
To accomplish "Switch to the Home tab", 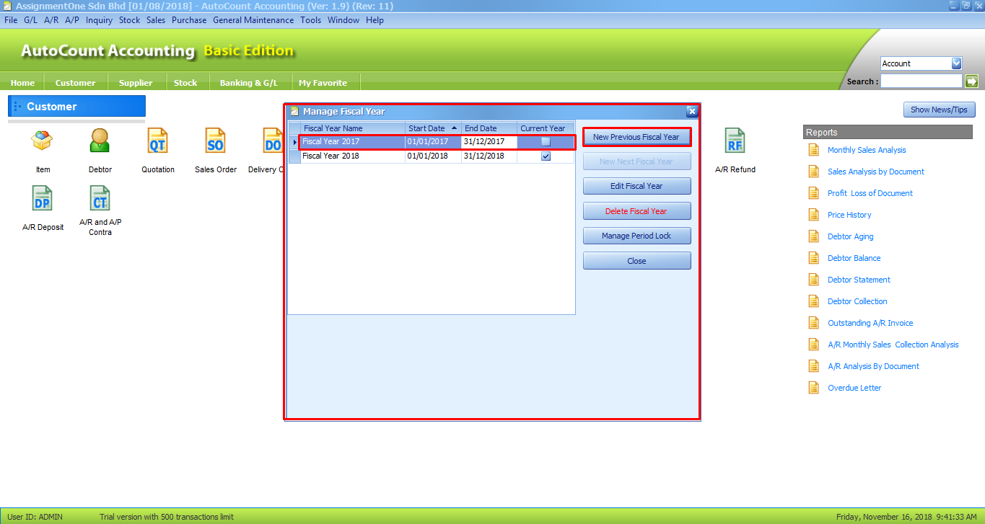I will click(x=22, y=82).
